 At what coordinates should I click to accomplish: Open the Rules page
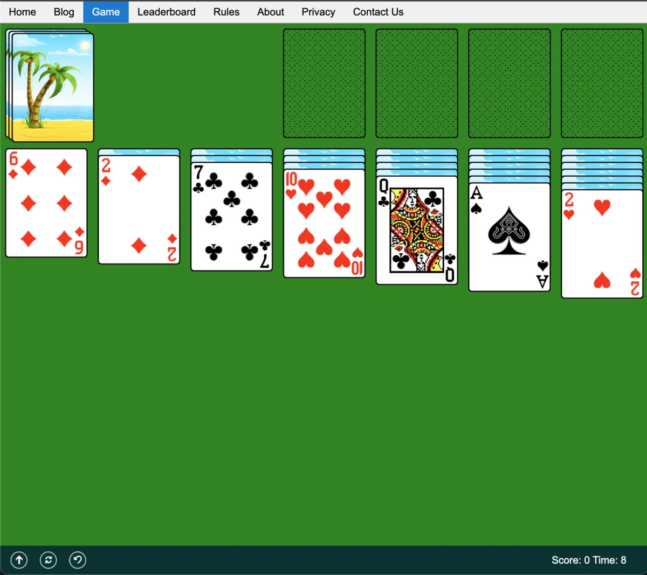click(226, 12)
